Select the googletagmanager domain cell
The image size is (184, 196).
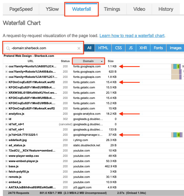(x=88, y=135)
